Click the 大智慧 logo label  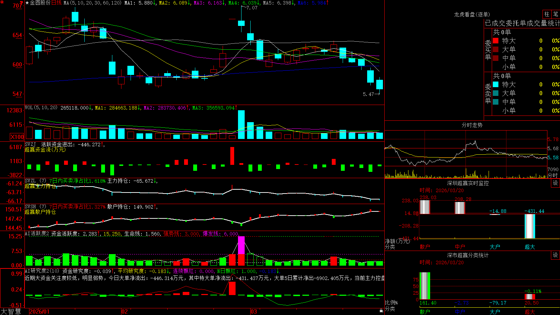(x=11, y=311)
